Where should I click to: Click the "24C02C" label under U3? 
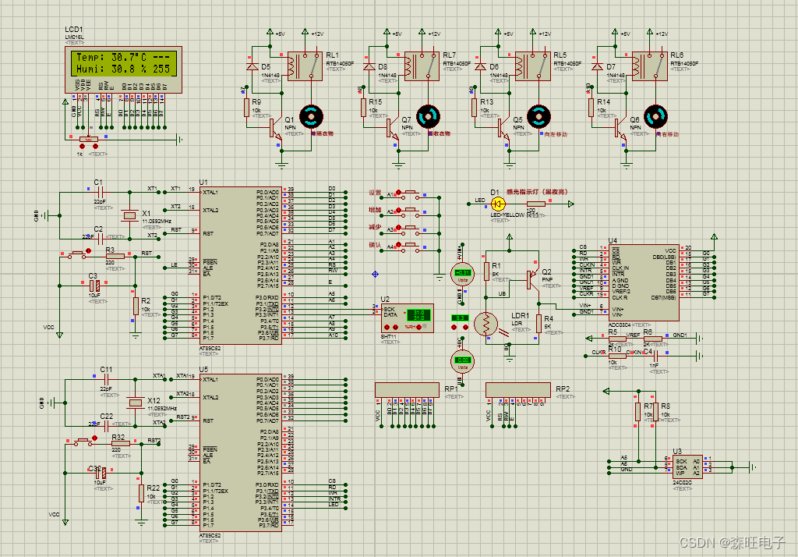point(683,482)
